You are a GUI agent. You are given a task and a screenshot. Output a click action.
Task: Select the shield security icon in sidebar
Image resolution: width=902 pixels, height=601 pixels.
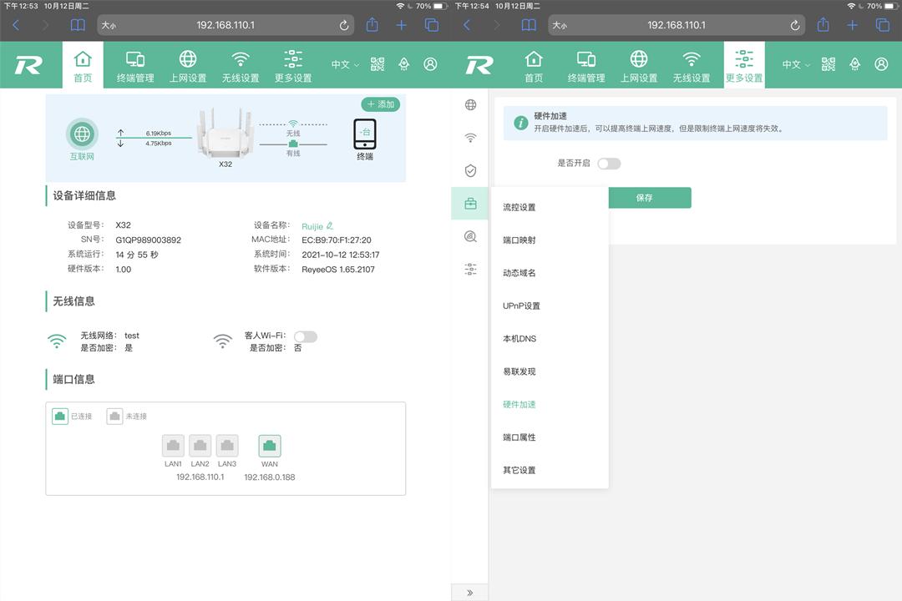[470, 170]
